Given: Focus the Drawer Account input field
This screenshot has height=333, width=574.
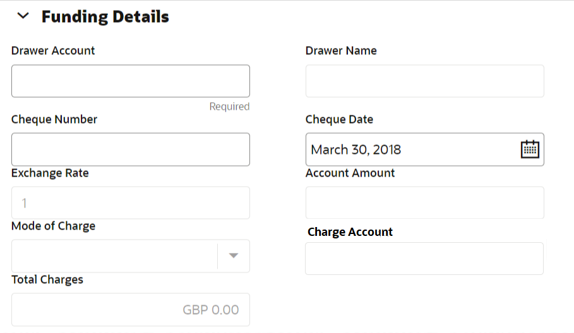Looking at the screenshot, I should tap(130, 81).
